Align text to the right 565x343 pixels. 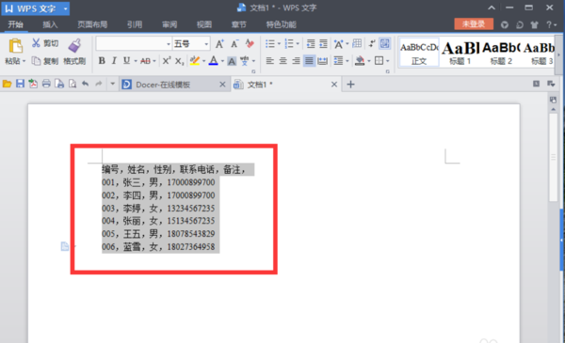click(296, 61)
